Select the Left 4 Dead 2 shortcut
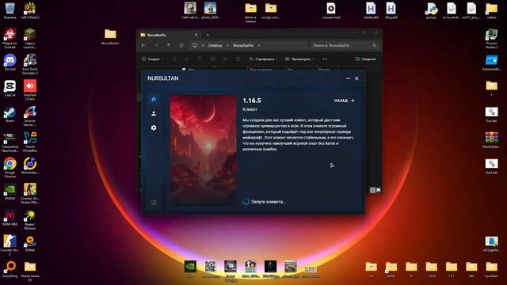Image resolution: width=507 pixels, height=285 pixels. point(30,10)
